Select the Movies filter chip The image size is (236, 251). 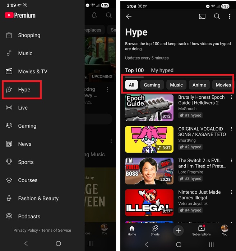coord(223,85)
